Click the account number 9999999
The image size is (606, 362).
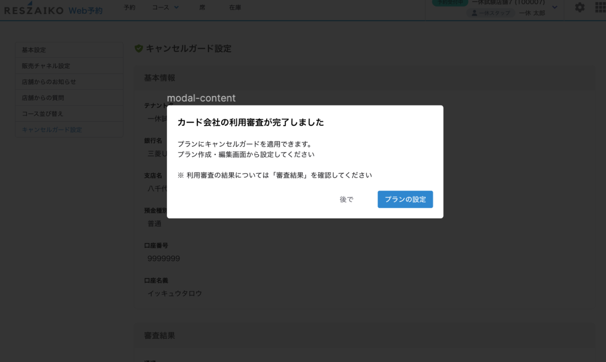164,259
